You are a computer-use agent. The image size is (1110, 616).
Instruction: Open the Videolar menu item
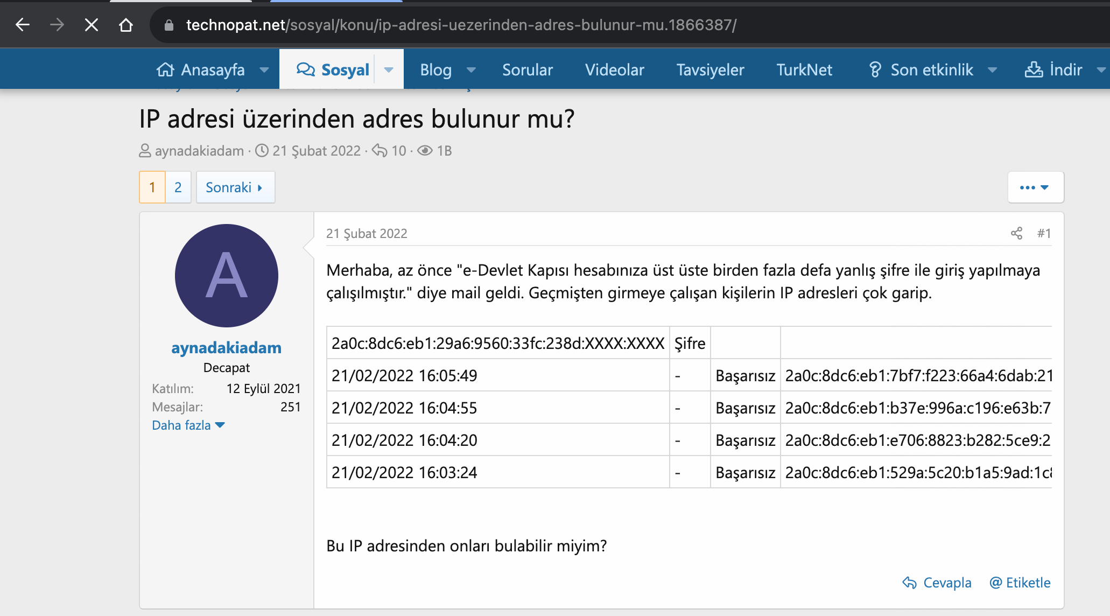pos(615,69)
